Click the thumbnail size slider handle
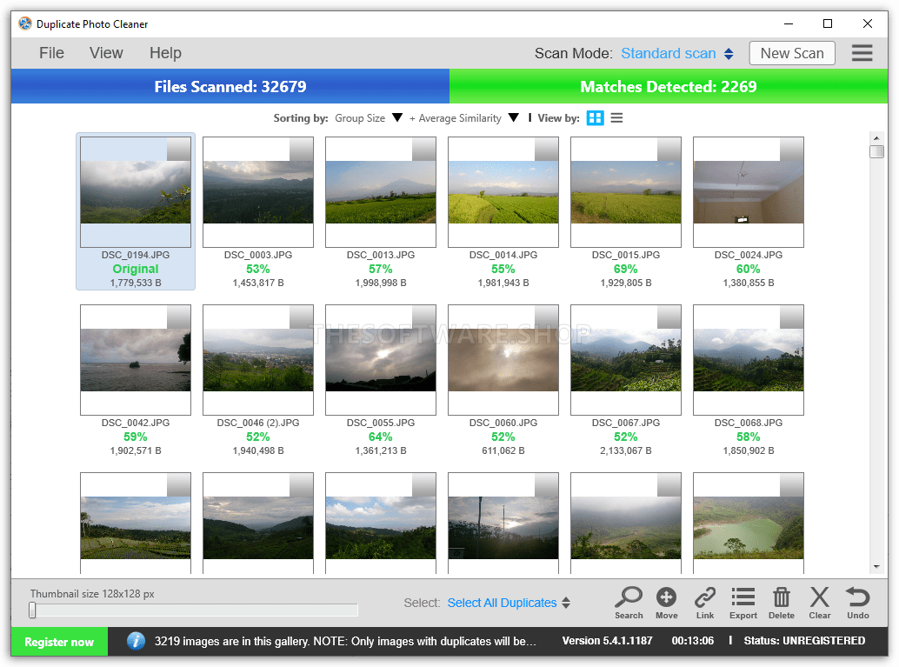The width and height of the screenshot is (899, 667). coord(33,610)
